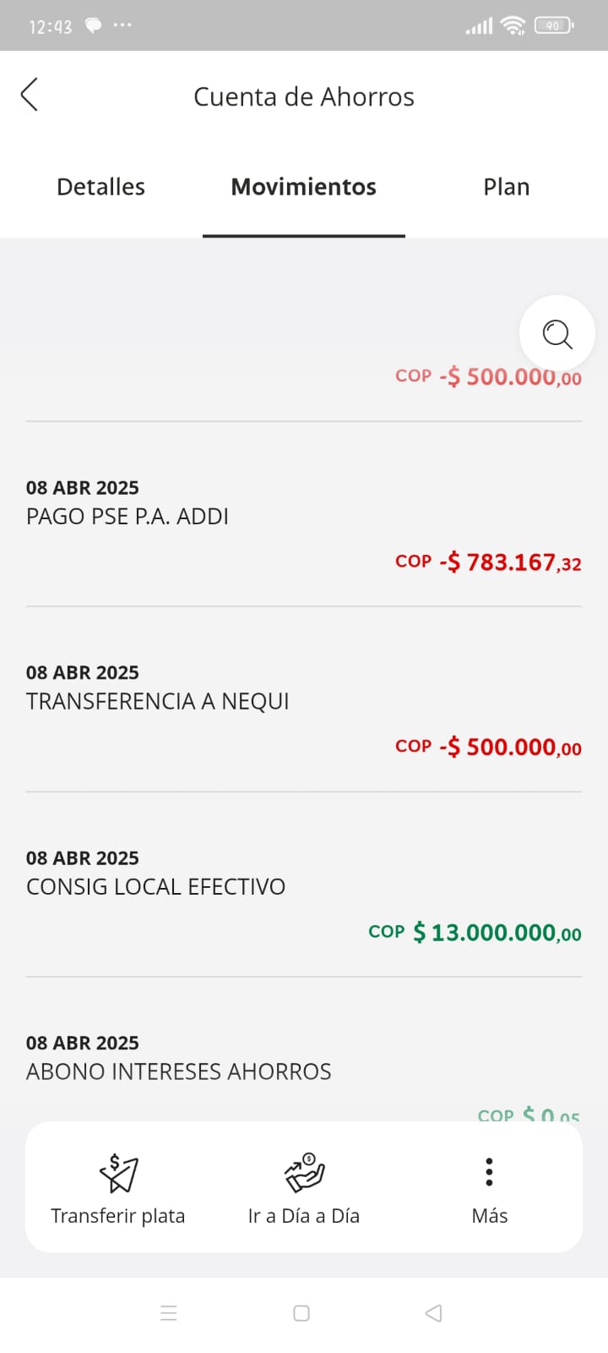This screenshot has height=1353, width=608.
Task: Tap the Transferir plata label
Action: 118,1216
